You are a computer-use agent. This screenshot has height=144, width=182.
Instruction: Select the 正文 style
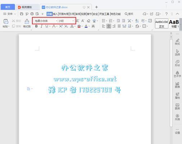coord(161,23)
